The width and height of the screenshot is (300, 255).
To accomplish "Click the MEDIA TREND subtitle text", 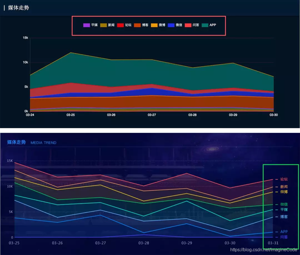I will (x=43, y=143).
